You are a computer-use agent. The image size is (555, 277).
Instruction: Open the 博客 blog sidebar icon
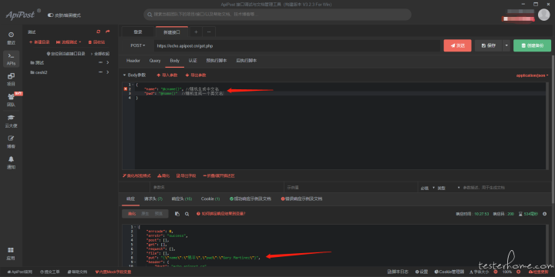click(x=11, y=142)
